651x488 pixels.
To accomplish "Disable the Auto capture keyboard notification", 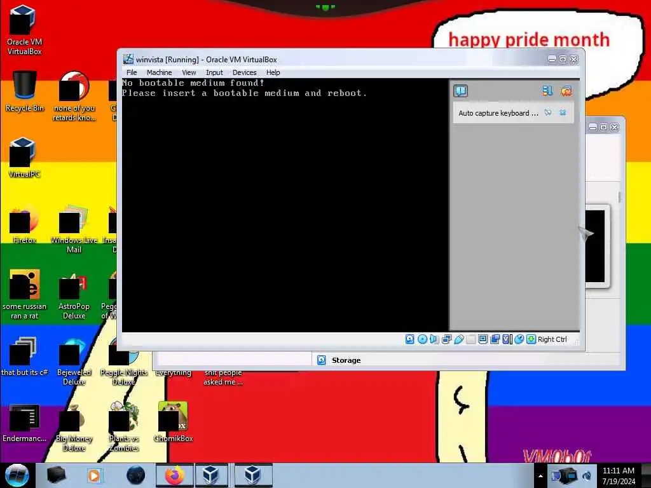I will (548, 112).
